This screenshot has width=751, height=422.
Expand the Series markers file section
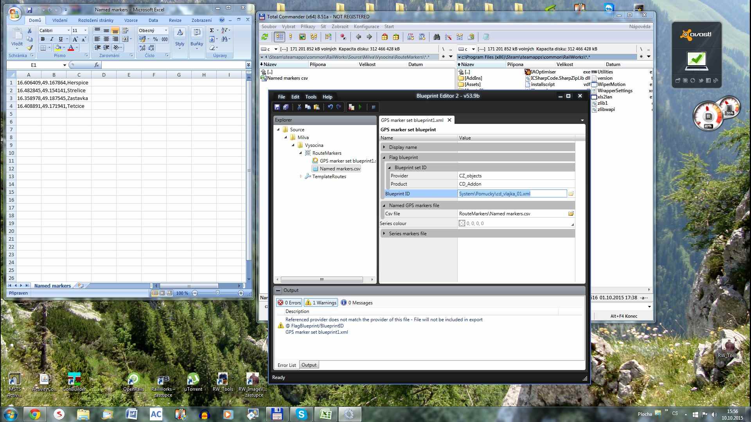(384, 234)
